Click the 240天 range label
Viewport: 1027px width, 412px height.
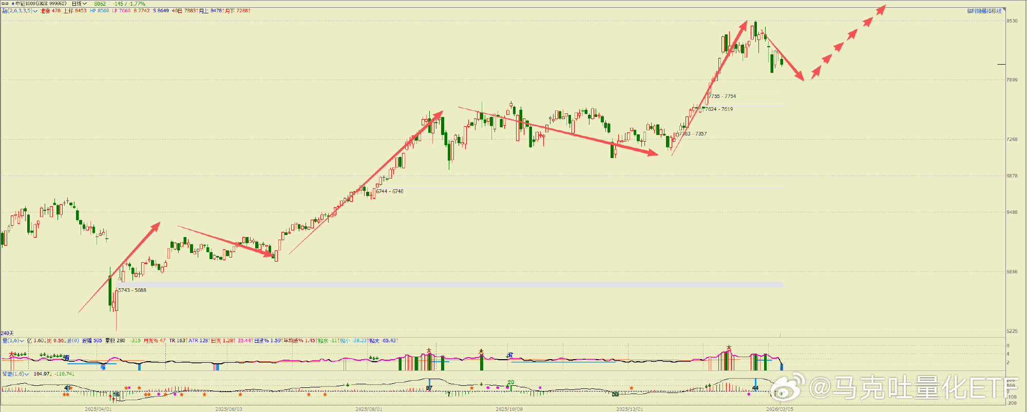coord(7,333)
